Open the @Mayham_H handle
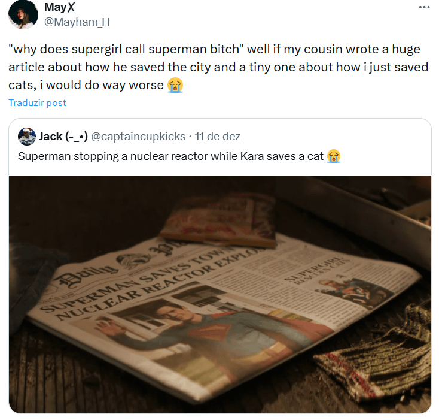This screenshot has height=420, width=439. tap(77, 22)
